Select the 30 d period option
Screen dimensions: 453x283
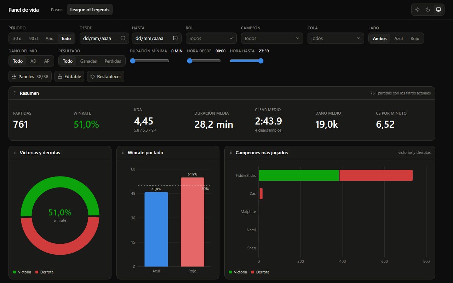tap(17, 38)
